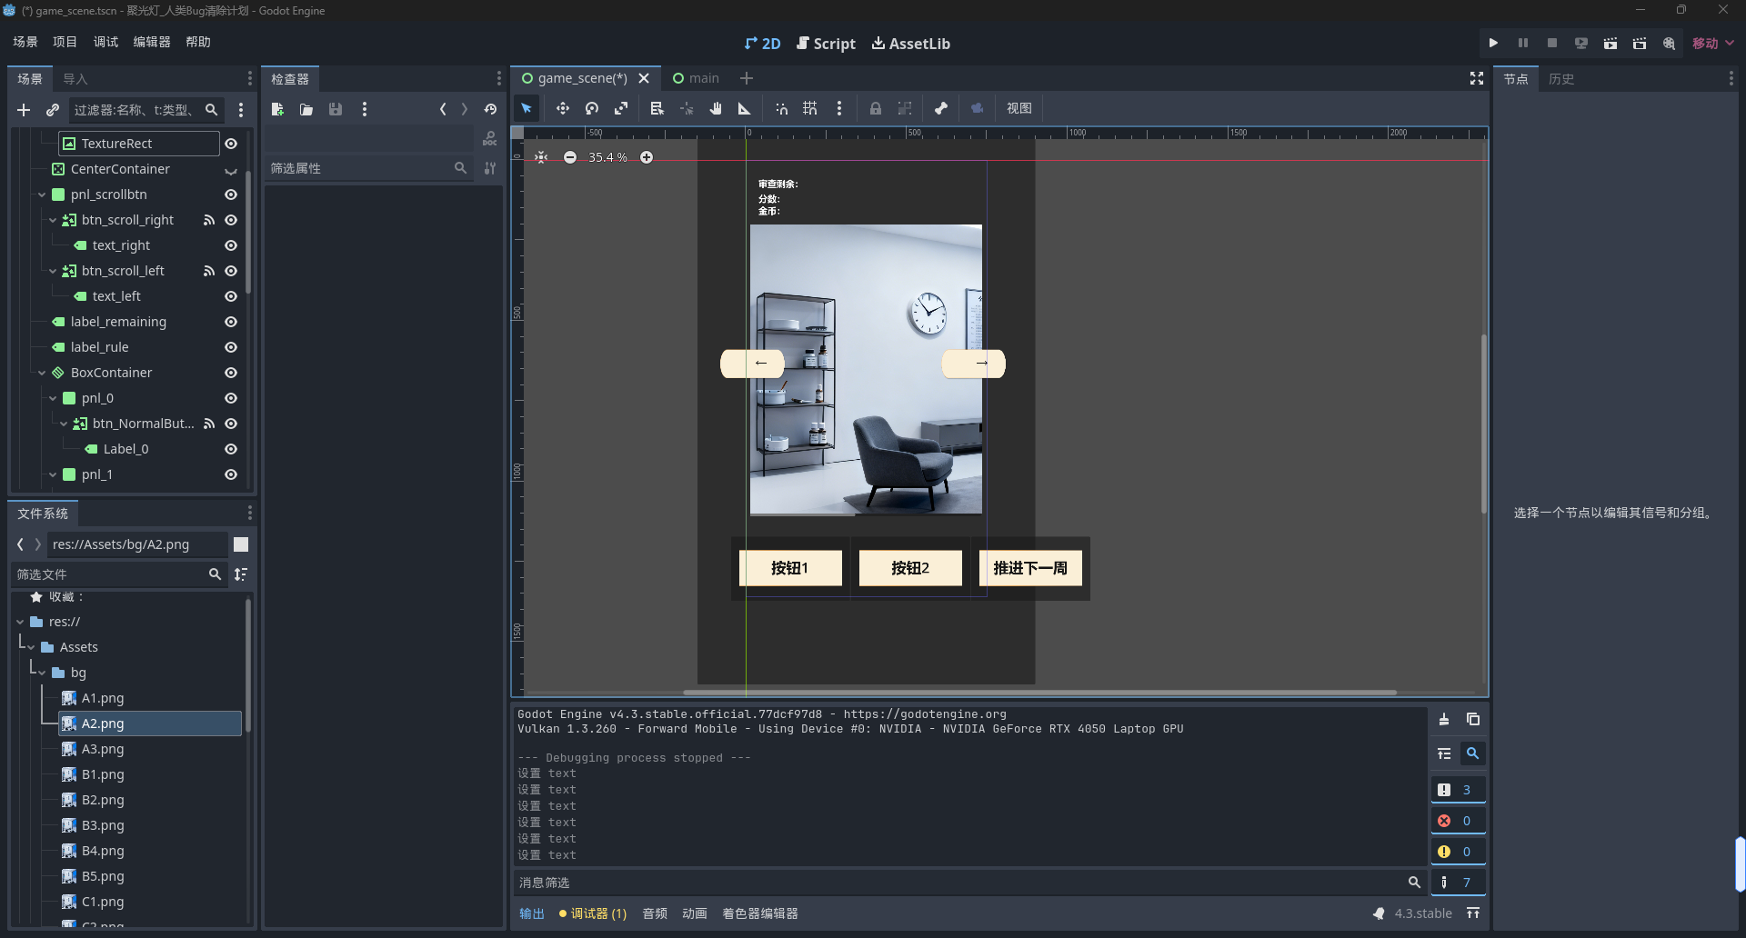
Task: Click the Ruler mode tool
Action: (x=744, y=108)
